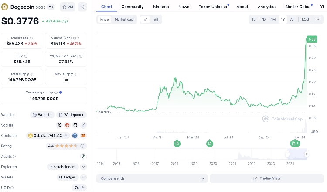The height and width of the screenshot is (192, 327).
Task: Set chart range to All
Action: coord(293,19)
